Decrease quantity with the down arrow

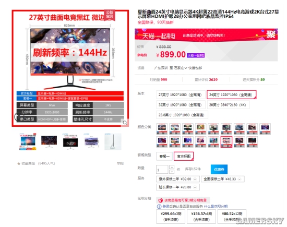[x=172, y=172]
